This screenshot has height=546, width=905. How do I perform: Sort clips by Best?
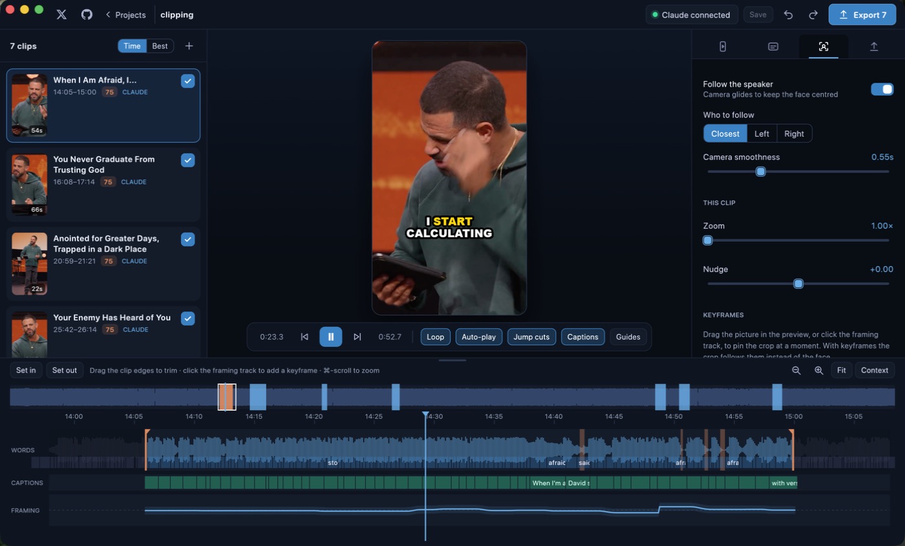pyautogui.click(x=160, y=46)
